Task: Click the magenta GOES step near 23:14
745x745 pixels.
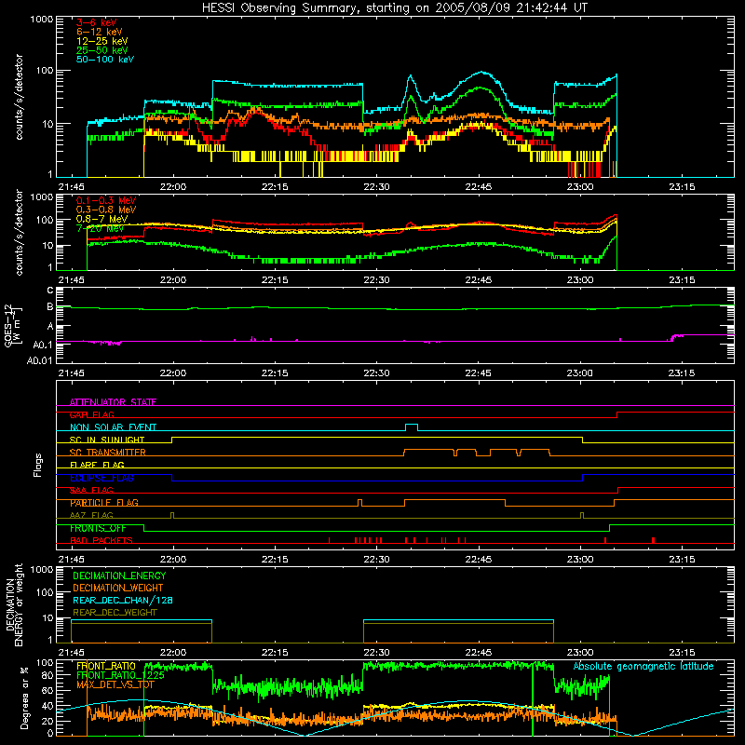Action: [673, 337]
